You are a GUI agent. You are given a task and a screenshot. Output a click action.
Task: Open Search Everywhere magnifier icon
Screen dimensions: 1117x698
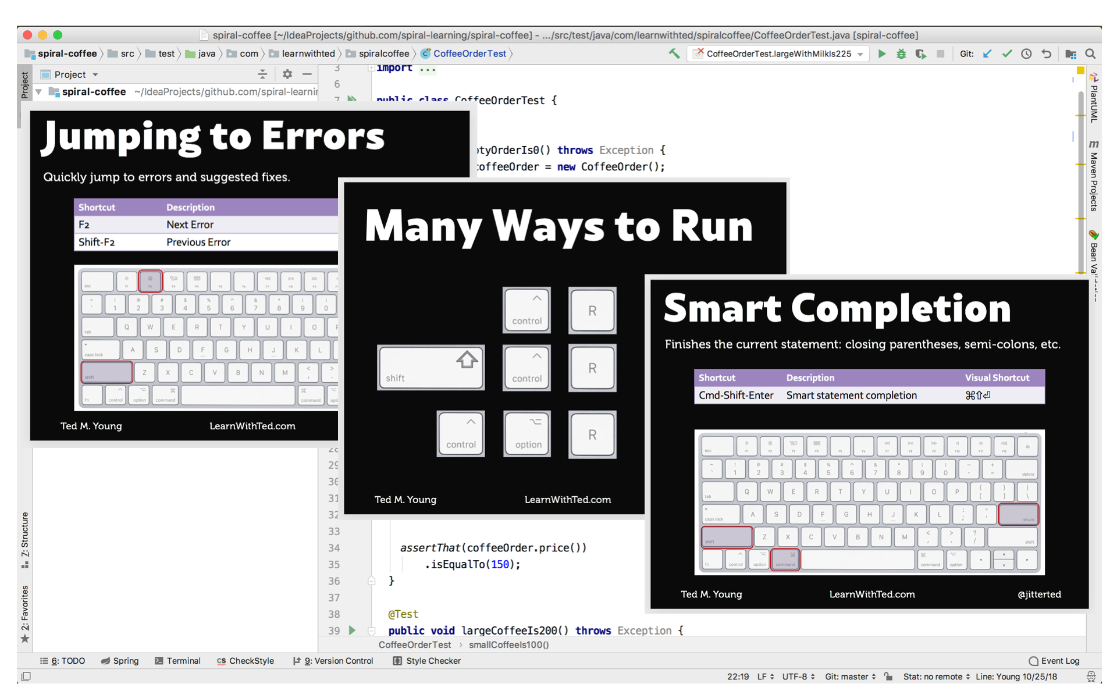point(1091,54)
